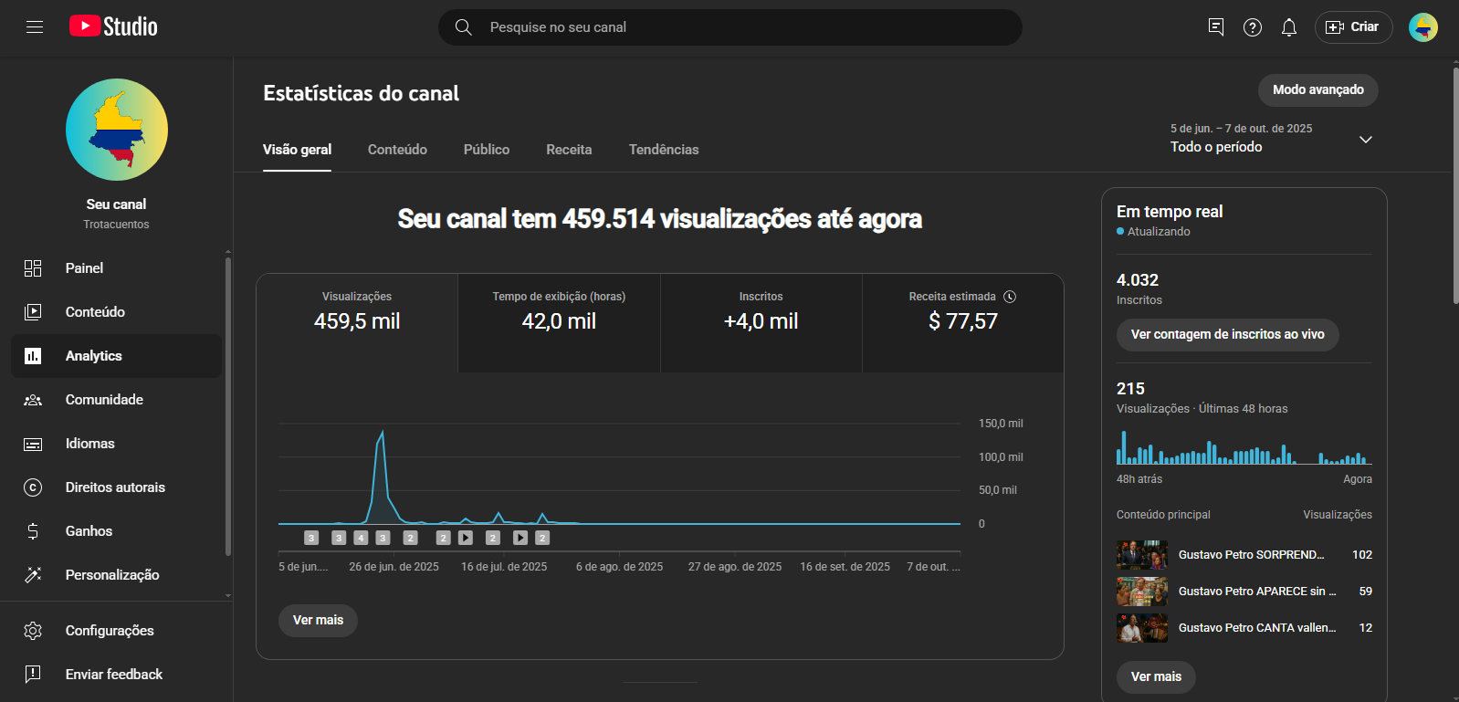Click the Modo avançado button

pyautogui.click(x=1318, y=90)
